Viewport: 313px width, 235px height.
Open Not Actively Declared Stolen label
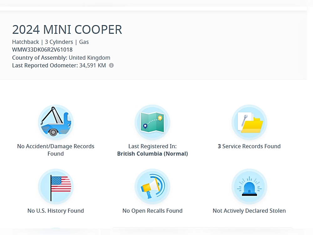coord(249,211)
